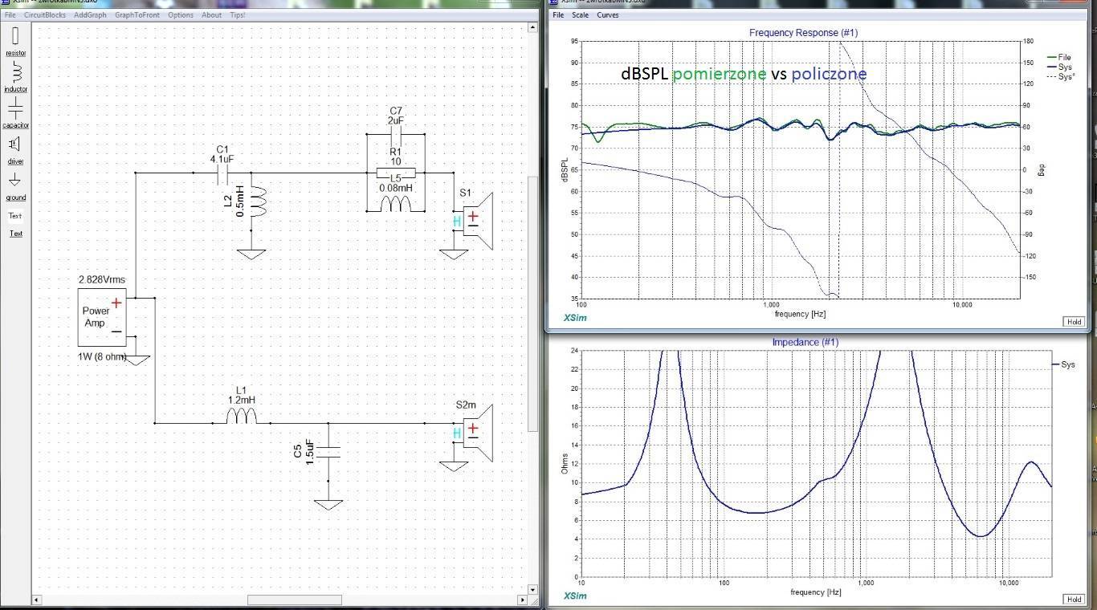1097x610 pixels.
Task: Click the ground symbol below L2
Action: pyautogui.click(x=251, y=254)
